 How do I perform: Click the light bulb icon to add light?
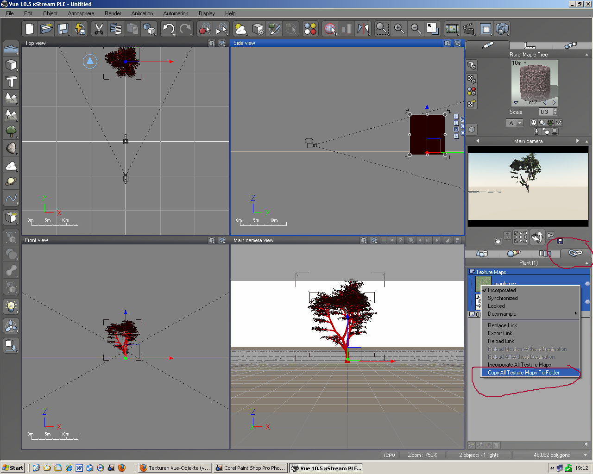[x=11, y=306]
